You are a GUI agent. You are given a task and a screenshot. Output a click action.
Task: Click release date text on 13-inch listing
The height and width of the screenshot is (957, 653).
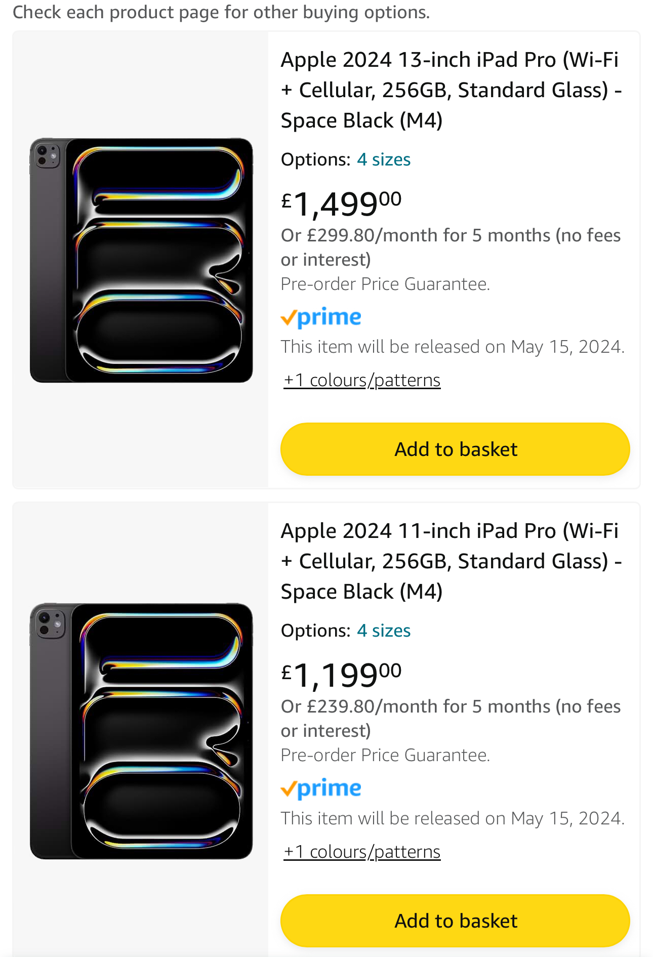point(453,347)
